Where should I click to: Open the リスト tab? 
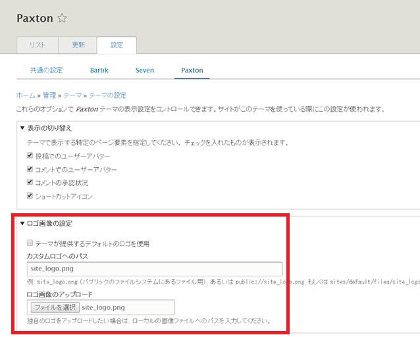(x=38, y=45)
